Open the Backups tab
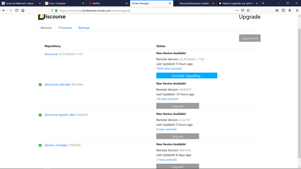 [84, 27]
